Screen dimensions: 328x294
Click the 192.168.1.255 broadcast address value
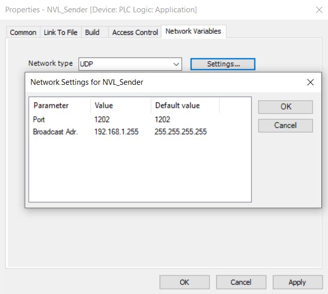116,132
